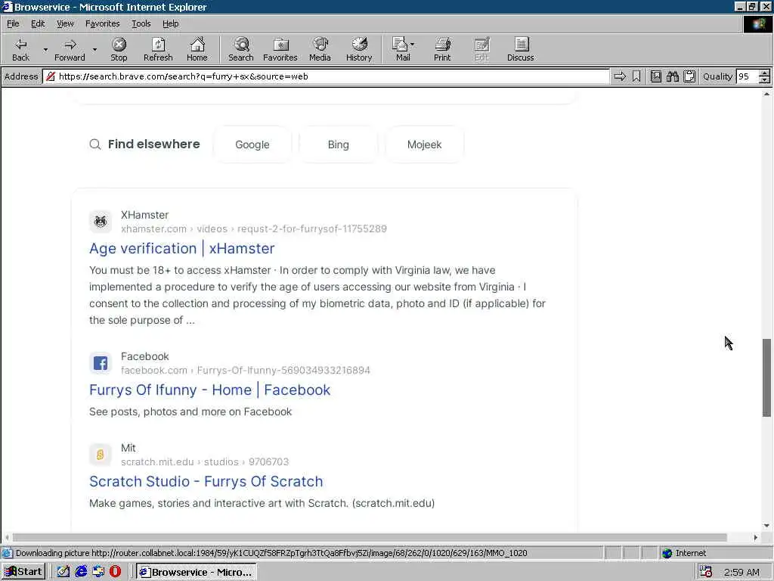Click the icon left of binoculars
774x581 pixels.
(x=655, y=76)
